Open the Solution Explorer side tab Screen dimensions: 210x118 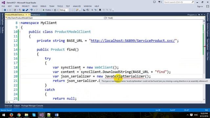(x=208, y=30)
